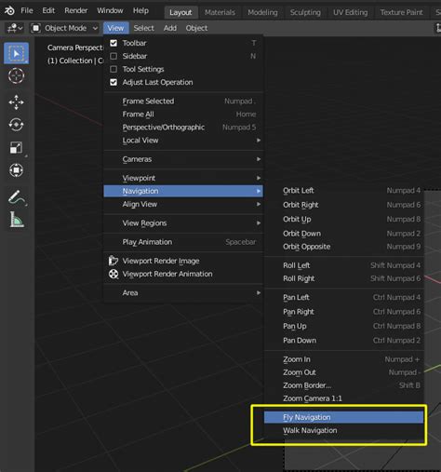
Task: Start Fly Navigation
Action: click(344, 417)
